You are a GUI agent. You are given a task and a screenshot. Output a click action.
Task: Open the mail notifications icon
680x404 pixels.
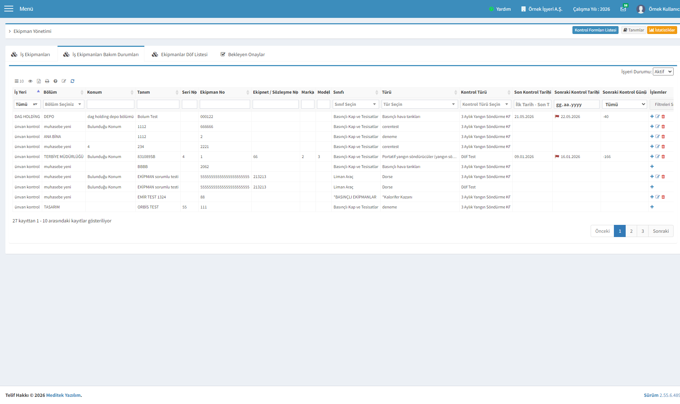point(623,9)
